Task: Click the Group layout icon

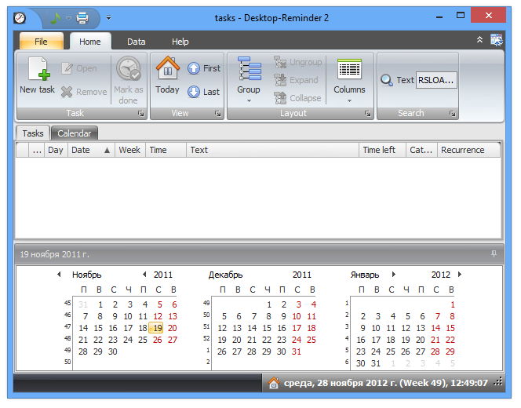Action: [x=250, y=68]
